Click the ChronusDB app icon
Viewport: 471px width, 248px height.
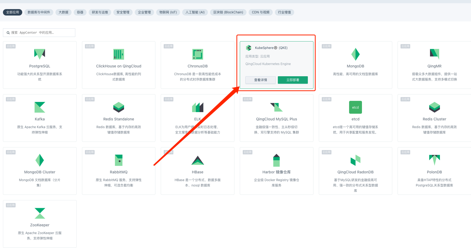point(198,54)
